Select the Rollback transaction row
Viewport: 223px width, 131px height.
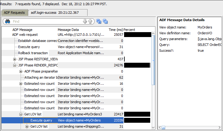pyautogui.click(x=76, y=53)
